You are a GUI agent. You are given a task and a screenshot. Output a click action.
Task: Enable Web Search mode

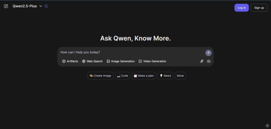click(92, 61)
